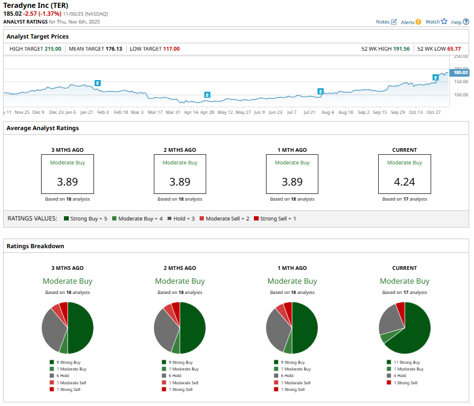The height and width of the screenshot is (406, 474).
Task: Click '9 Strong Buy' in 1 MTH AGO legend
Action: pyautogui.click(x=292, y=362)
